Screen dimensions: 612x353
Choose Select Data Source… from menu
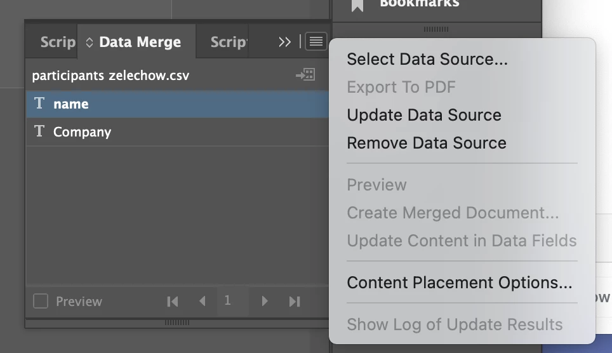click(427, 59)
